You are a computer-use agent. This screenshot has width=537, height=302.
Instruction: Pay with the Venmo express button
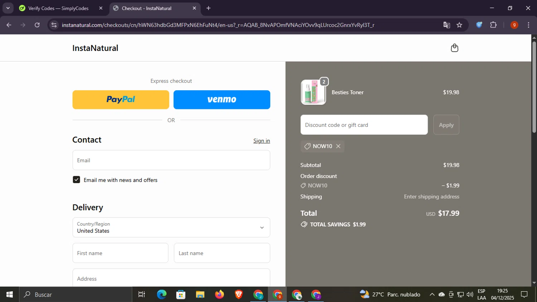[x=222, y=100]
